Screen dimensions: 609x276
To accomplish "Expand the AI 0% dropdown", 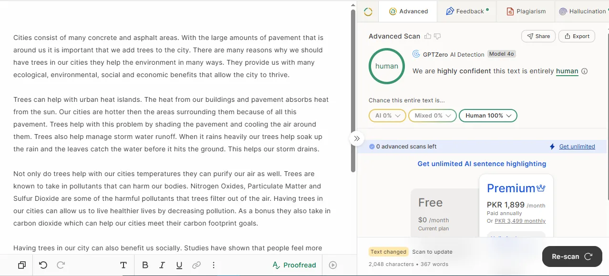I will pos(387,116).
